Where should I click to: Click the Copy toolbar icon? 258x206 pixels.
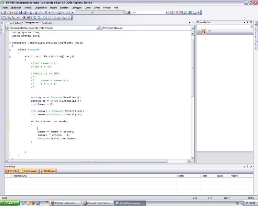(x=35, y=12)
